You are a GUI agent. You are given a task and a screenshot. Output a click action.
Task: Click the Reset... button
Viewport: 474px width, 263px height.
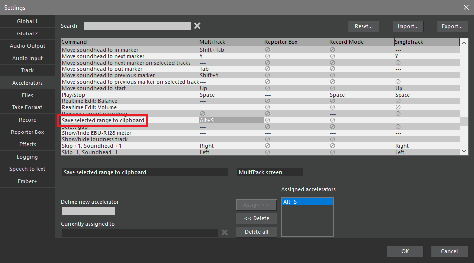coord(364,26)
